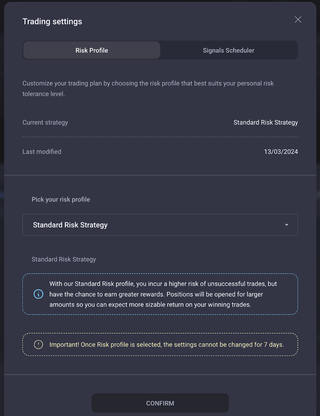320x416 pixels.
Task: Click the Customize your trading plan paragraph
Action: (x=148, y=88)
